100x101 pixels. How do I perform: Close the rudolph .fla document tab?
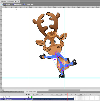coord(19,2)
